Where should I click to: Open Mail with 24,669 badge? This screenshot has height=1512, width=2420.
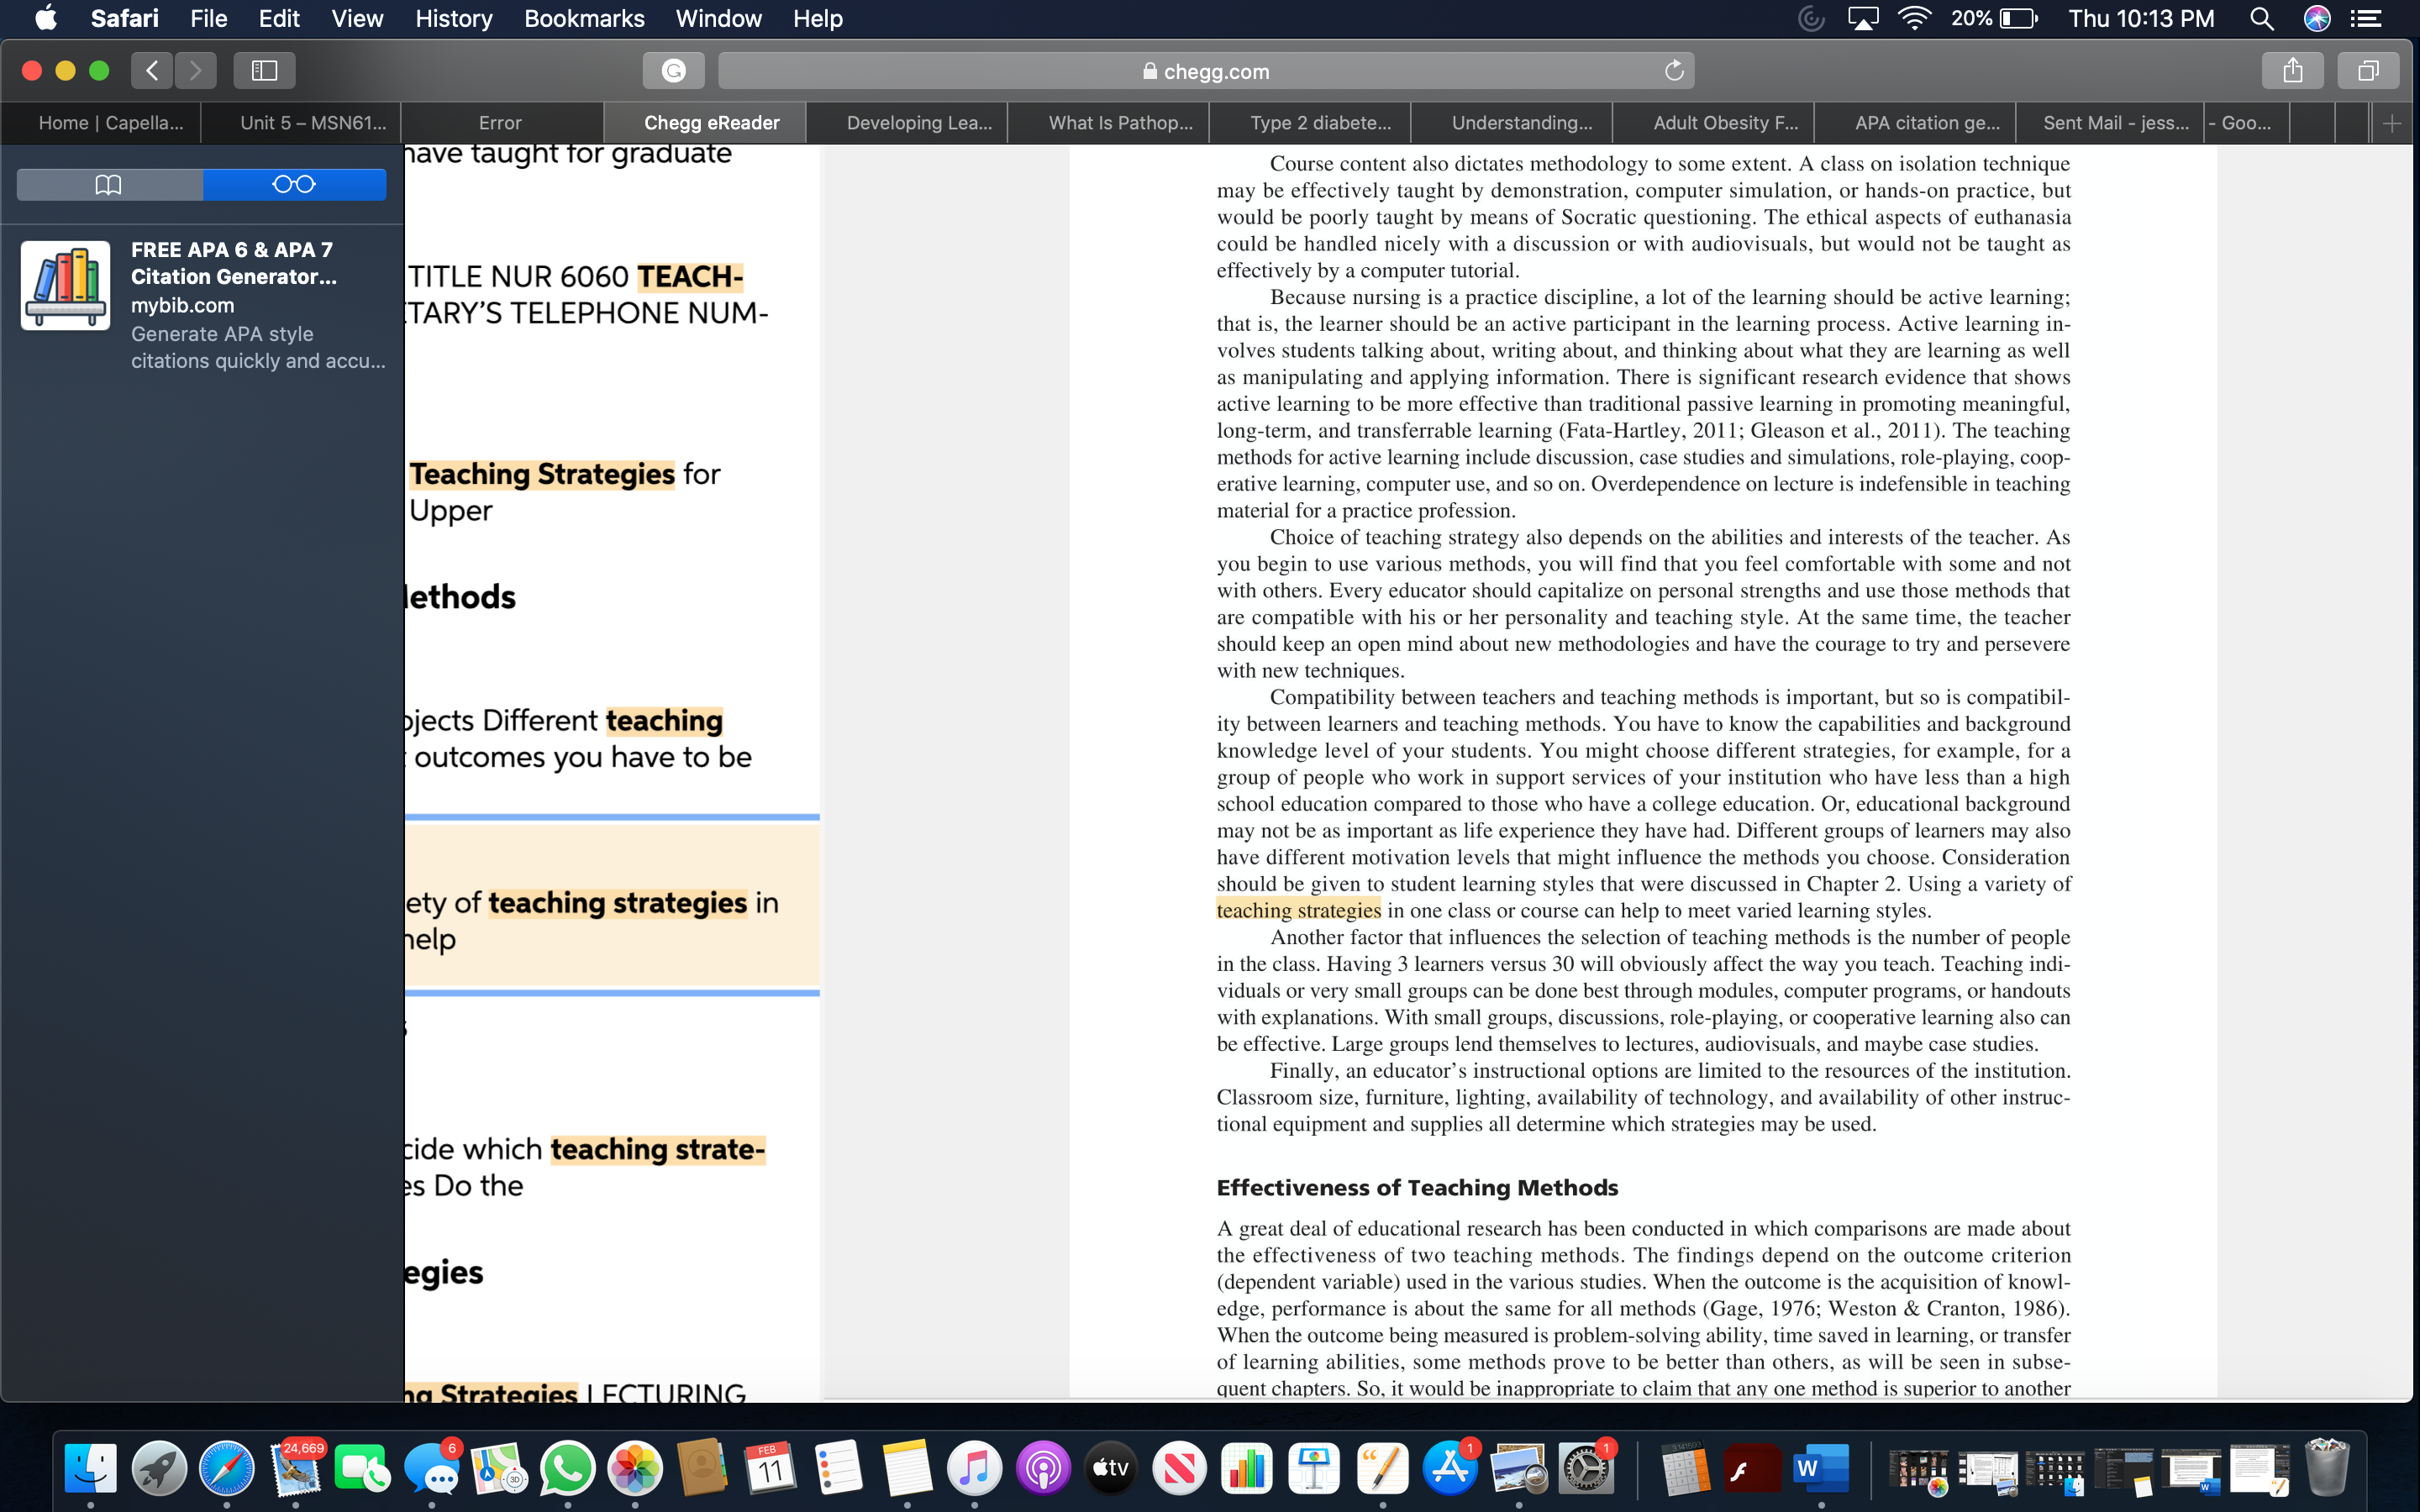(295, 1468)
